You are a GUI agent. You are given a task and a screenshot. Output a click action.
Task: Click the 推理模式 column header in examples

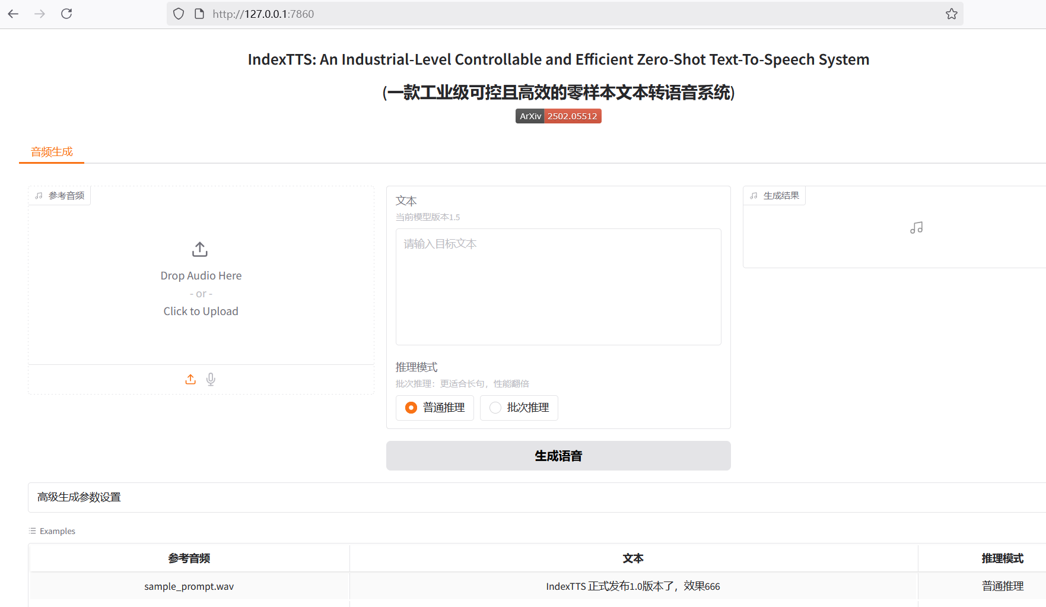[x=1002, y=558]
